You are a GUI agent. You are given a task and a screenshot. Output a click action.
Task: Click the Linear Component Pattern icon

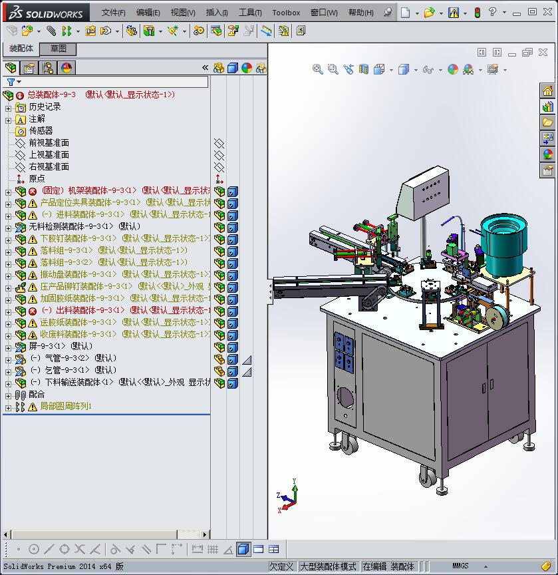point(67,31)
